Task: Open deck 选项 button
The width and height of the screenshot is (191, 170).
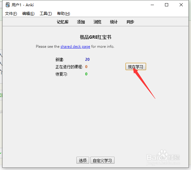Action: 83,160
